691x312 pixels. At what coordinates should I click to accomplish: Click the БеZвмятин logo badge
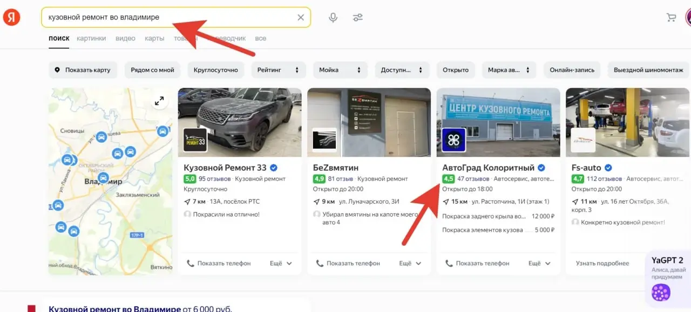324,140
